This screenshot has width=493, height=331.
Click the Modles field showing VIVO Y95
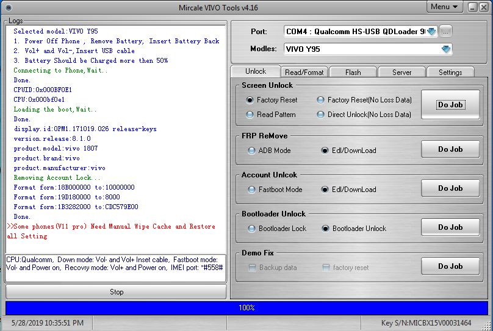pyautogui.click(x=368, y=49)
